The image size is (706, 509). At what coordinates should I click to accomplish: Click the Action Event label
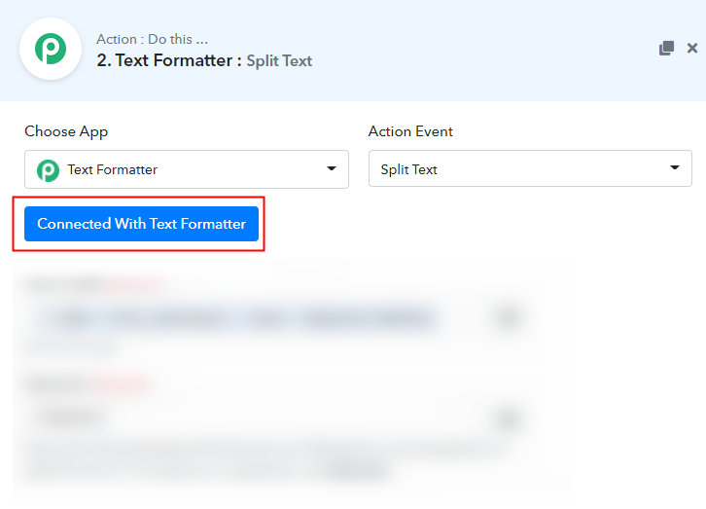click(410, 131)
